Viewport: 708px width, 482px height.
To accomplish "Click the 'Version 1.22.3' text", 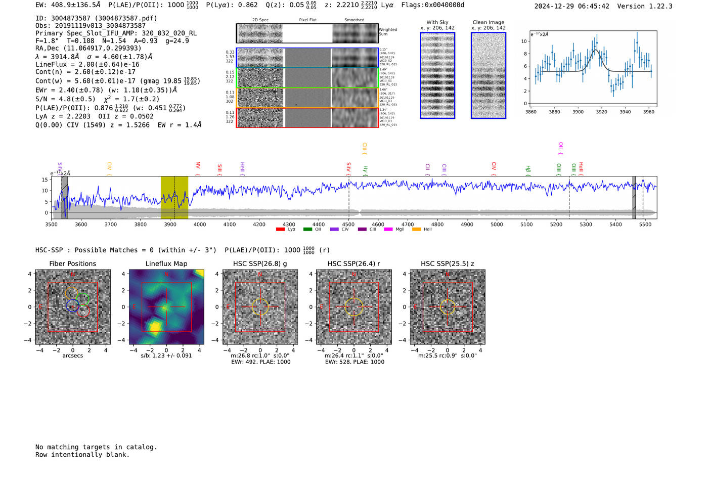I will pos(645,6).
